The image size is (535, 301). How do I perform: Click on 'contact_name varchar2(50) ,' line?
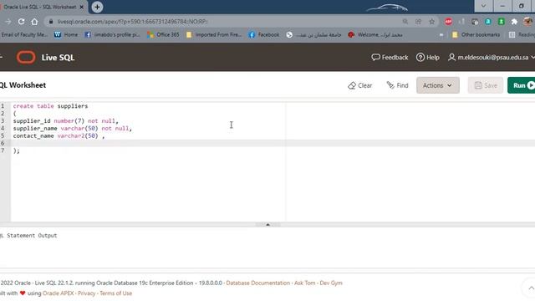point(59,135)
